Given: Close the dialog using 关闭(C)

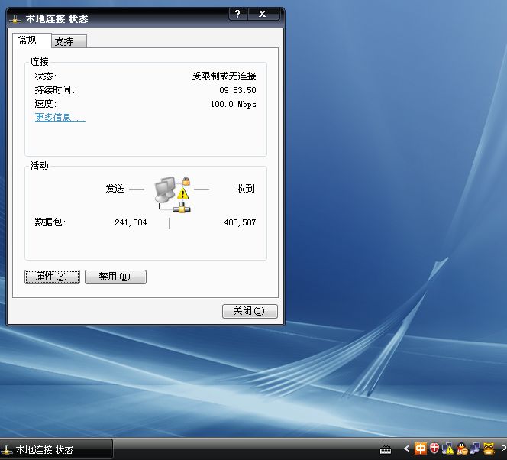Looking at the screenshot, I should pyautogui.click(x=250, y=311).
